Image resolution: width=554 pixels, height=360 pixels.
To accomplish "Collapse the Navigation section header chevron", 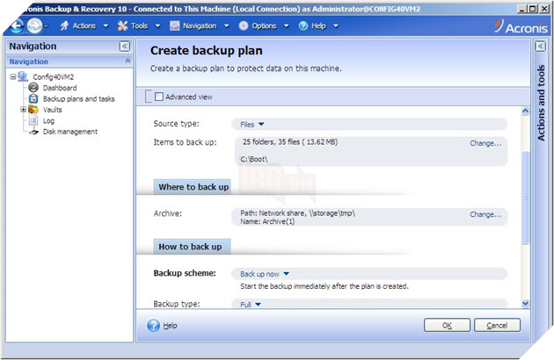I will point(128,61).
